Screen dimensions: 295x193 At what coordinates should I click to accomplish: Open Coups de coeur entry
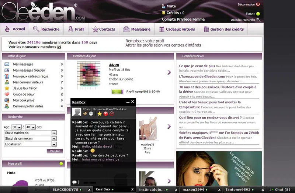(24, 94)
